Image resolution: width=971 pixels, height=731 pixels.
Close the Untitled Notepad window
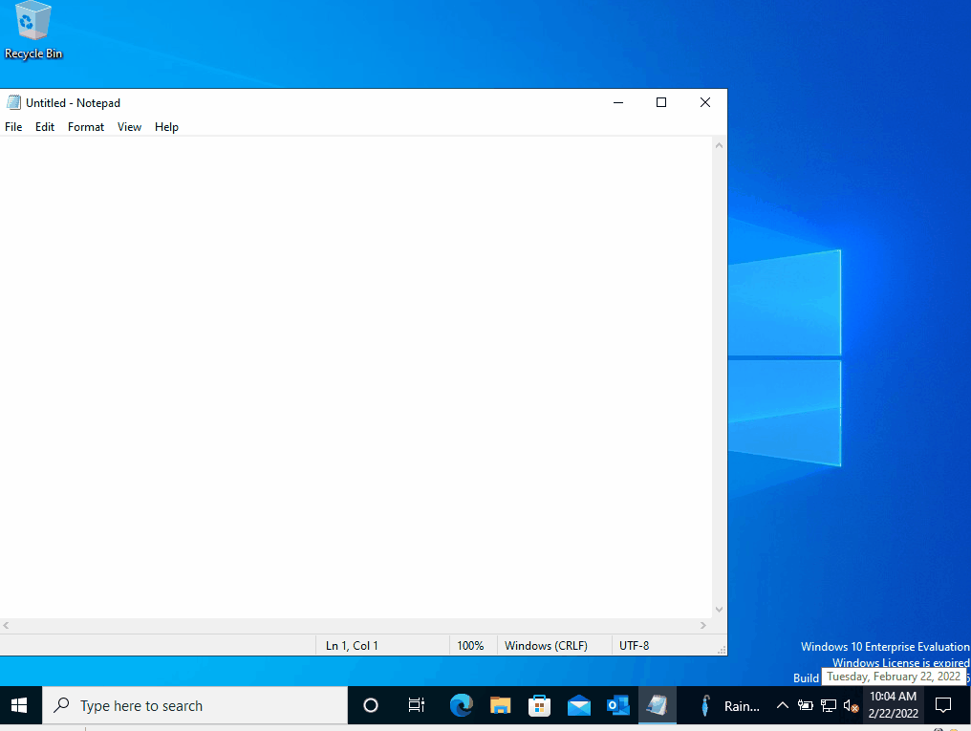pyautogui.click(x=705, y=103)
